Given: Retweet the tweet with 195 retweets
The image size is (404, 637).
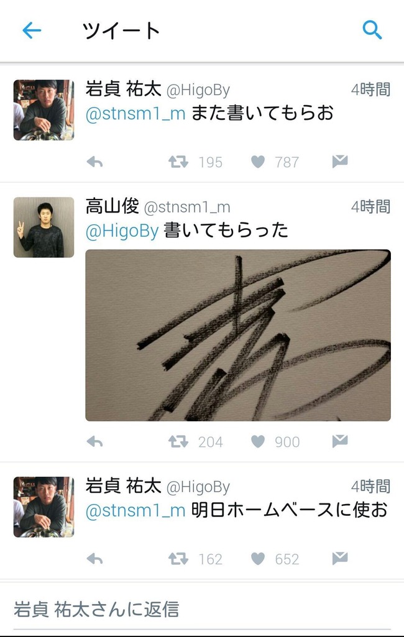Looking at the screenshot, I should click(x=178, y=162).
